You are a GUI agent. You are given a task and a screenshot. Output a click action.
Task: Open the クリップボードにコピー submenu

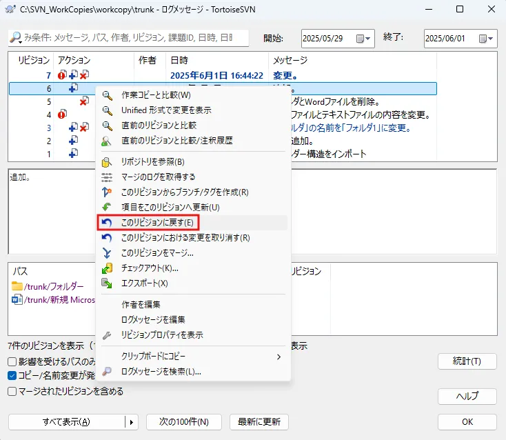pos(192,357)
